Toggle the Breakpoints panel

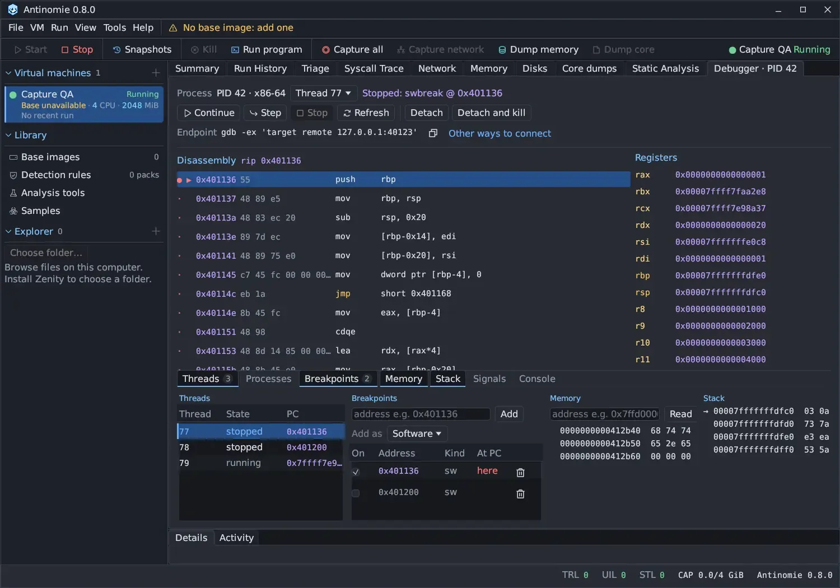coord(338,379)
